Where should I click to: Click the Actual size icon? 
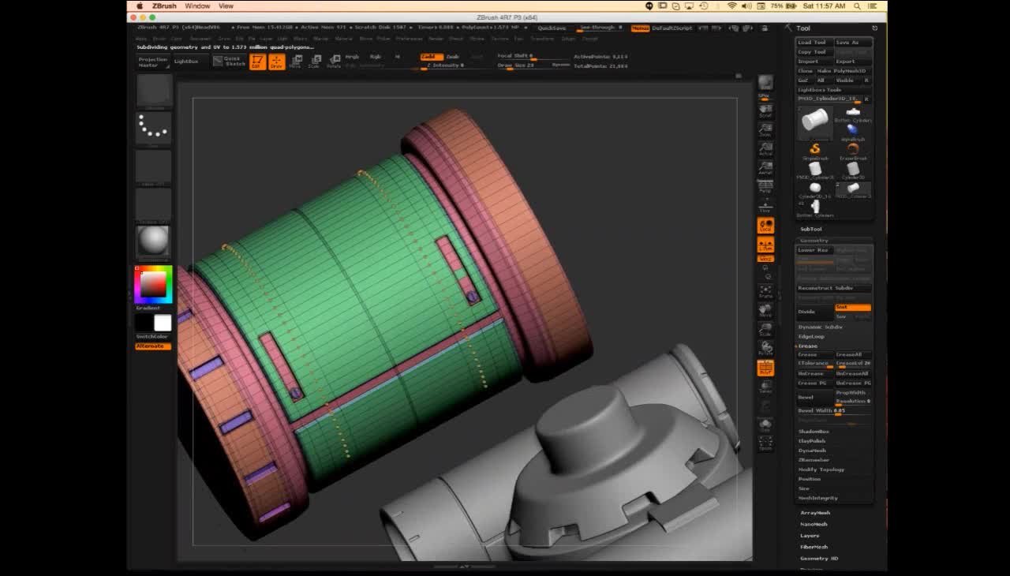click(765, 148)
